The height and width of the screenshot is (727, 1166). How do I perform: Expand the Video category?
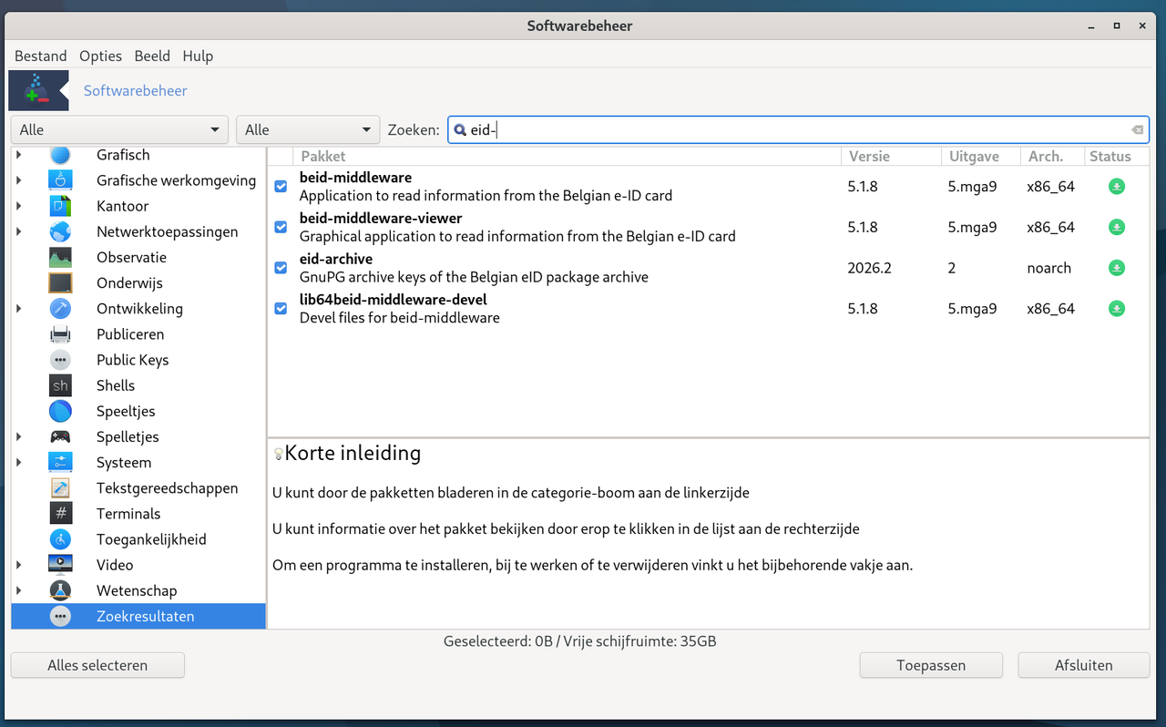click(18, 565)
